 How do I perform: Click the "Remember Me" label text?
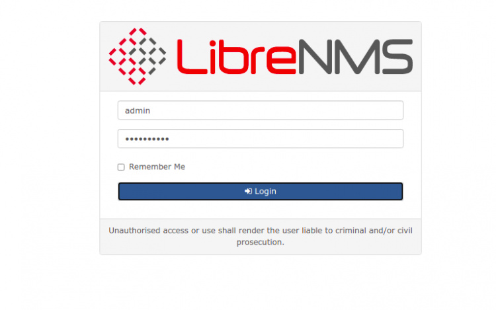pyautogui.click(x=157, y=167)
